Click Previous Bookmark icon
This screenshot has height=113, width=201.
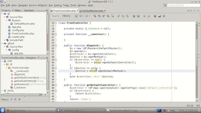pos(118,16)
